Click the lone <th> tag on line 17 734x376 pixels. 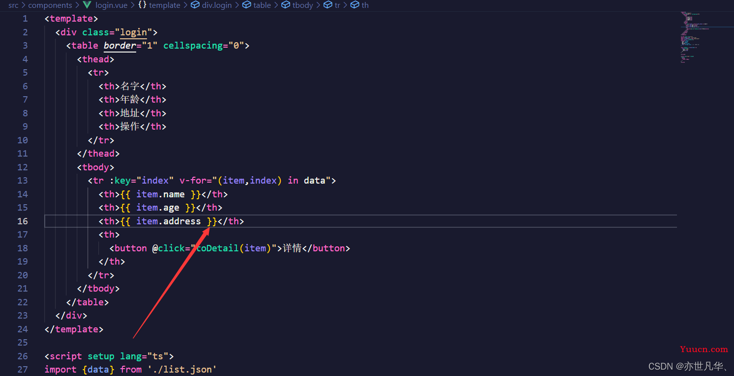point(109,235)
